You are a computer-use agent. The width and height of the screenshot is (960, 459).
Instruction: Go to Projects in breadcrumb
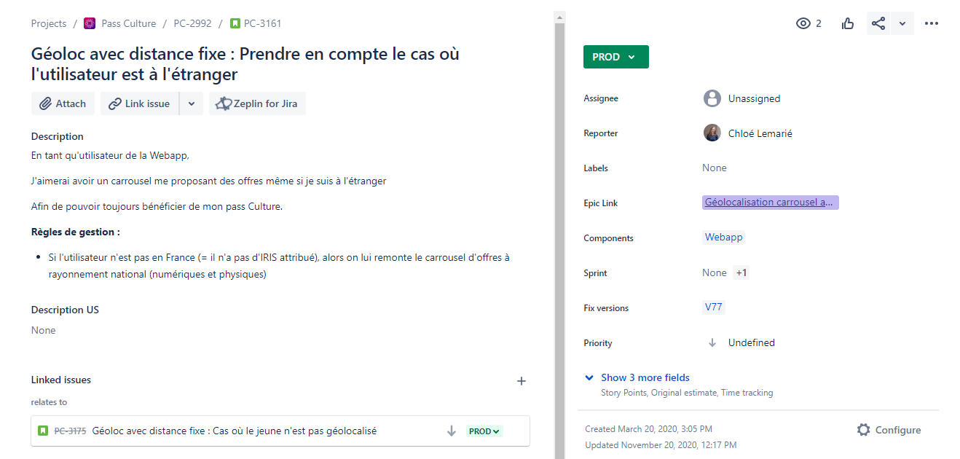click(x=49, y=23)
